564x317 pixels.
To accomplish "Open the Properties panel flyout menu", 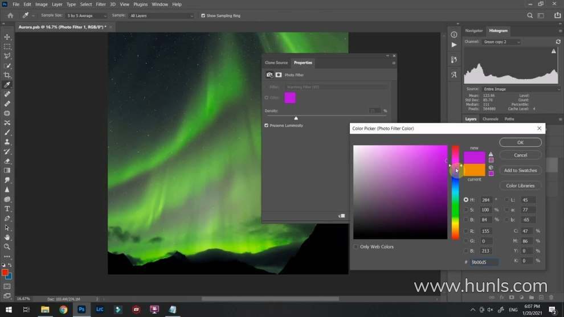I will [394, 63].
